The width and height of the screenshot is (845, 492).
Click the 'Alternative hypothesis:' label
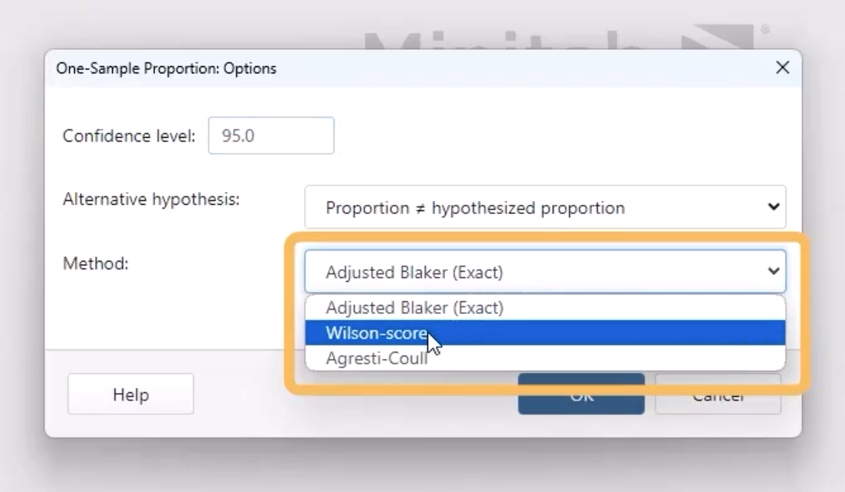pyautogui.click(x=150, y=199)
